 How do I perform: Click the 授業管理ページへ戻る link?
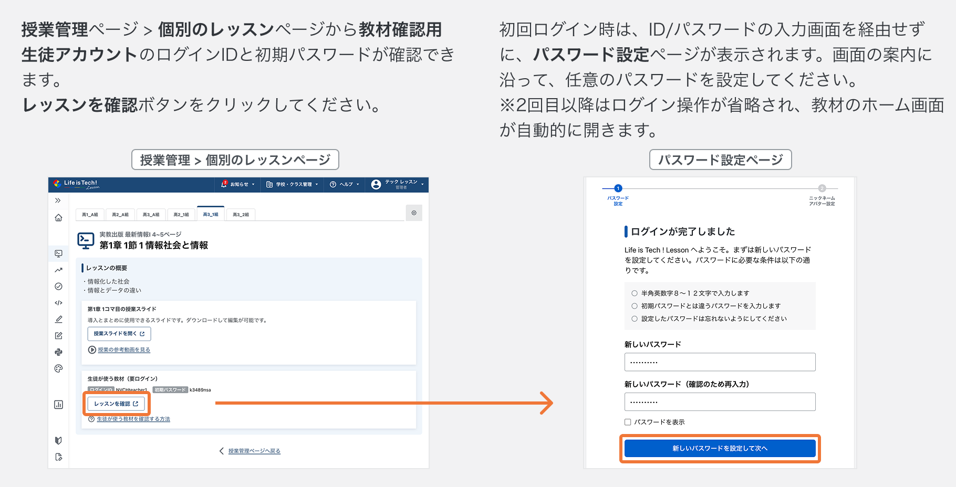coord(254,451)
